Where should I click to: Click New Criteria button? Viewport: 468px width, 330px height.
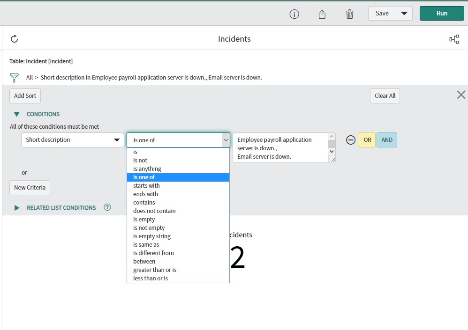(30, 188)
